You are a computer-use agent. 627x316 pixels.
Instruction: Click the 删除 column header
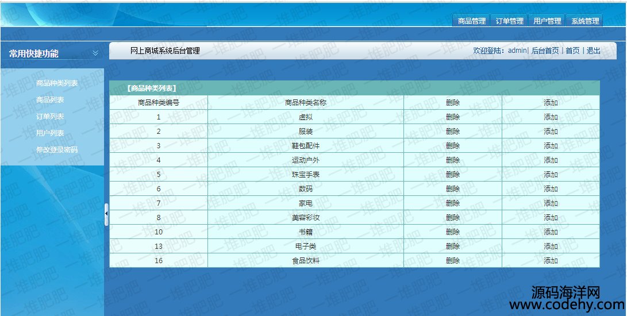[453, 103]
